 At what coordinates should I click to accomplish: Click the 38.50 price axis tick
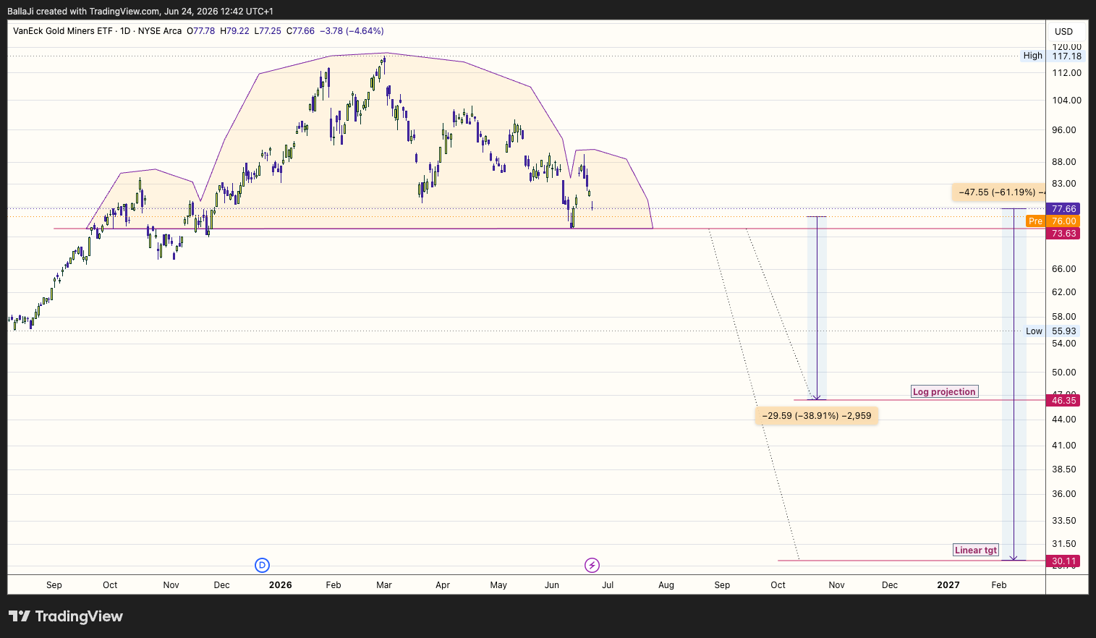tap(1064, 469)
